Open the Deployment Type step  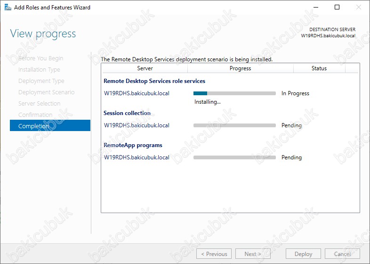click(41, 81)
